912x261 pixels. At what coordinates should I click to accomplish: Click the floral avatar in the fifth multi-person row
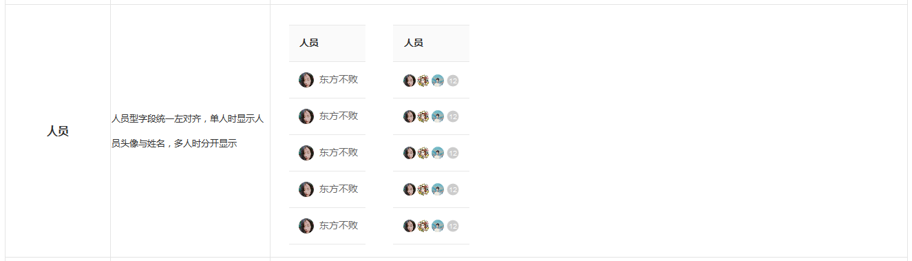423,226
